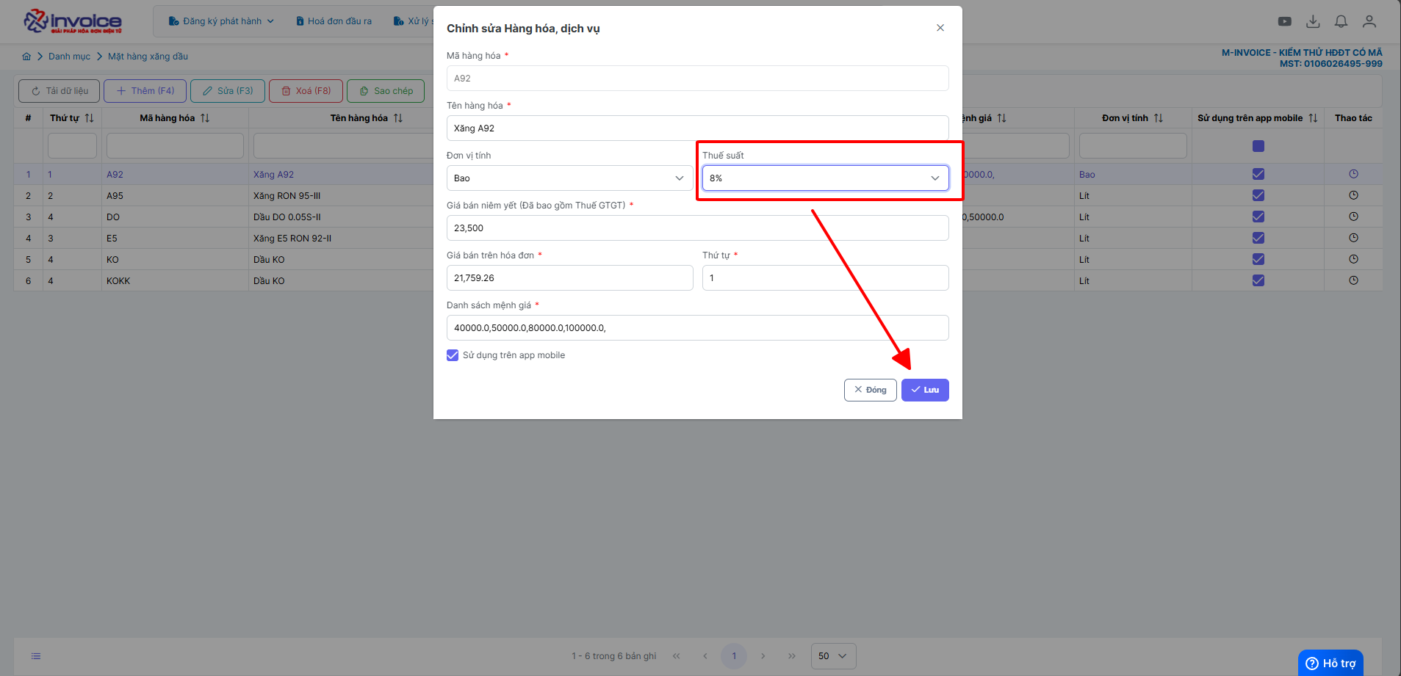Click Thêm (F4) button
1401x676 pixels.
pyautogui.click(x=145, y=91)
